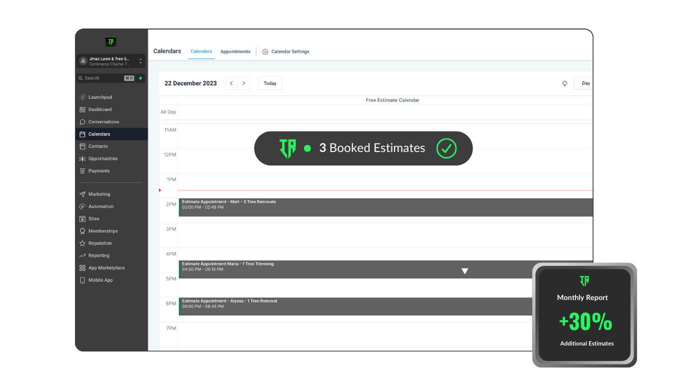Click the Reputation star icon

pyautogui.click(x=82, y=243)
